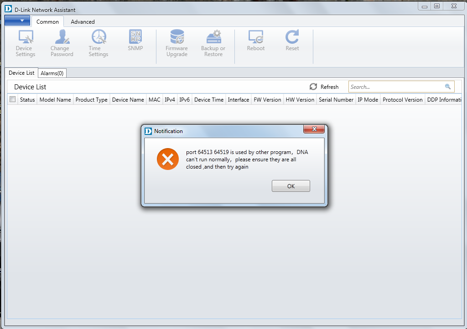Open Change Password tool
Image resolution: width=467 pixels, height=329 pixels.
tap(62, 43)
